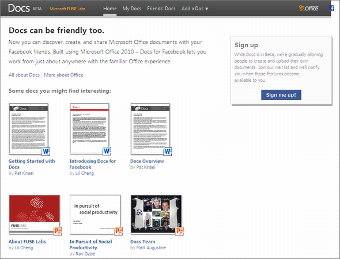Open Introducing Docs for Facebook title link
The image size is (340, 259).
(93, 164)
